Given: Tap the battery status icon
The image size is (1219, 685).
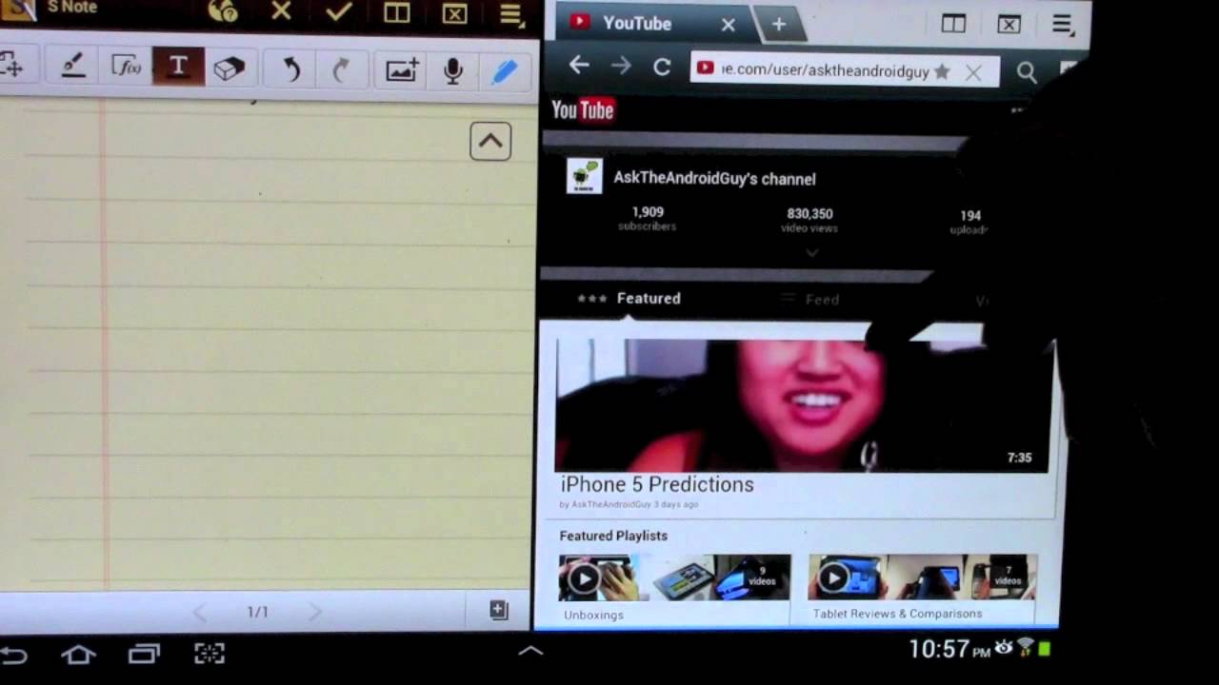Looking at the screenshot, I should [x=1045, y=650].
